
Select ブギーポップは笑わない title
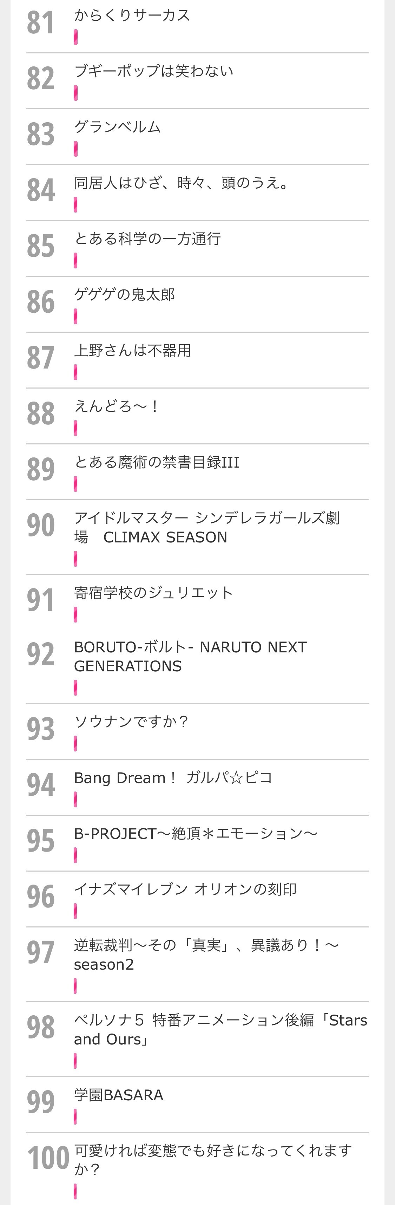(x=154, y=71)
